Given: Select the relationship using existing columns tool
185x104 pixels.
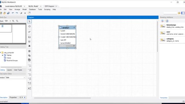Looking at the screenshot, I should (x=29, y=88).
